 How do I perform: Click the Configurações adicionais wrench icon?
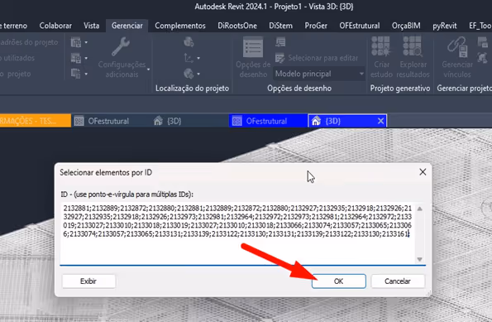121,46
